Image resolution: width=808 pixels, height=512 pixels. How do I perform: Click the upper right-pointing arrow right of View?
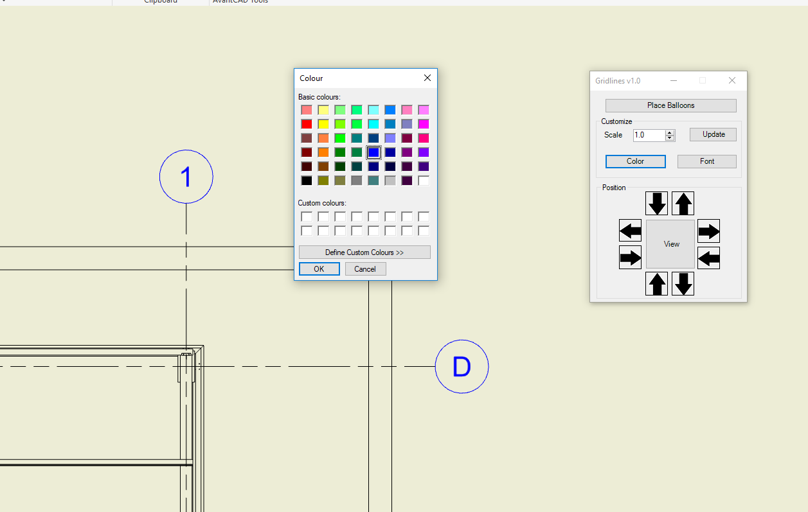(708, 231)
